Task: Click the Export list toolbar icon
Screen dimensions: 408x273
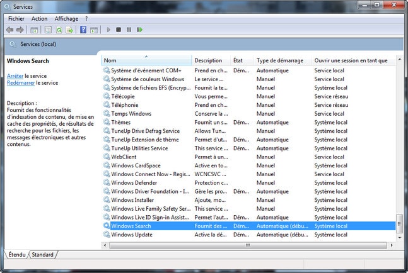Action: (69, 30)
